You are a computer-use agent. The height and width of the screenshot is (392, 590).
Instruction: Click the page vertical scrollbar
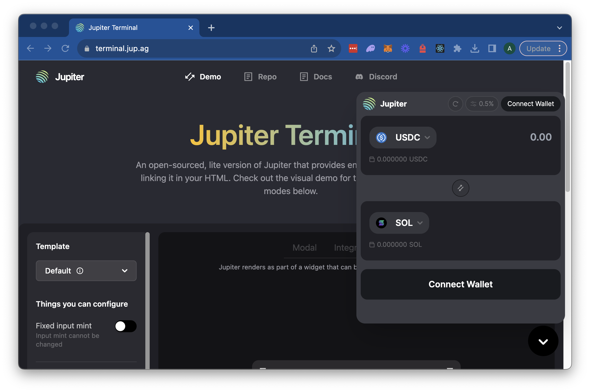pyautogui.click(x=567, y=127)
